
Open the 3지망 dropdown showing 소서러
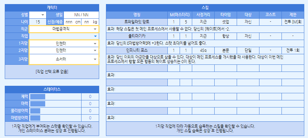click(64, 59)
